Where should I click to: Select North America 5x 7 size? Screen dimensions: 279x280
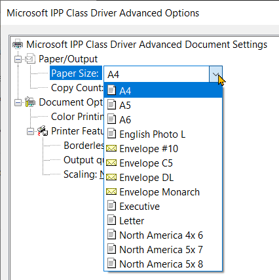click(163, 249)
